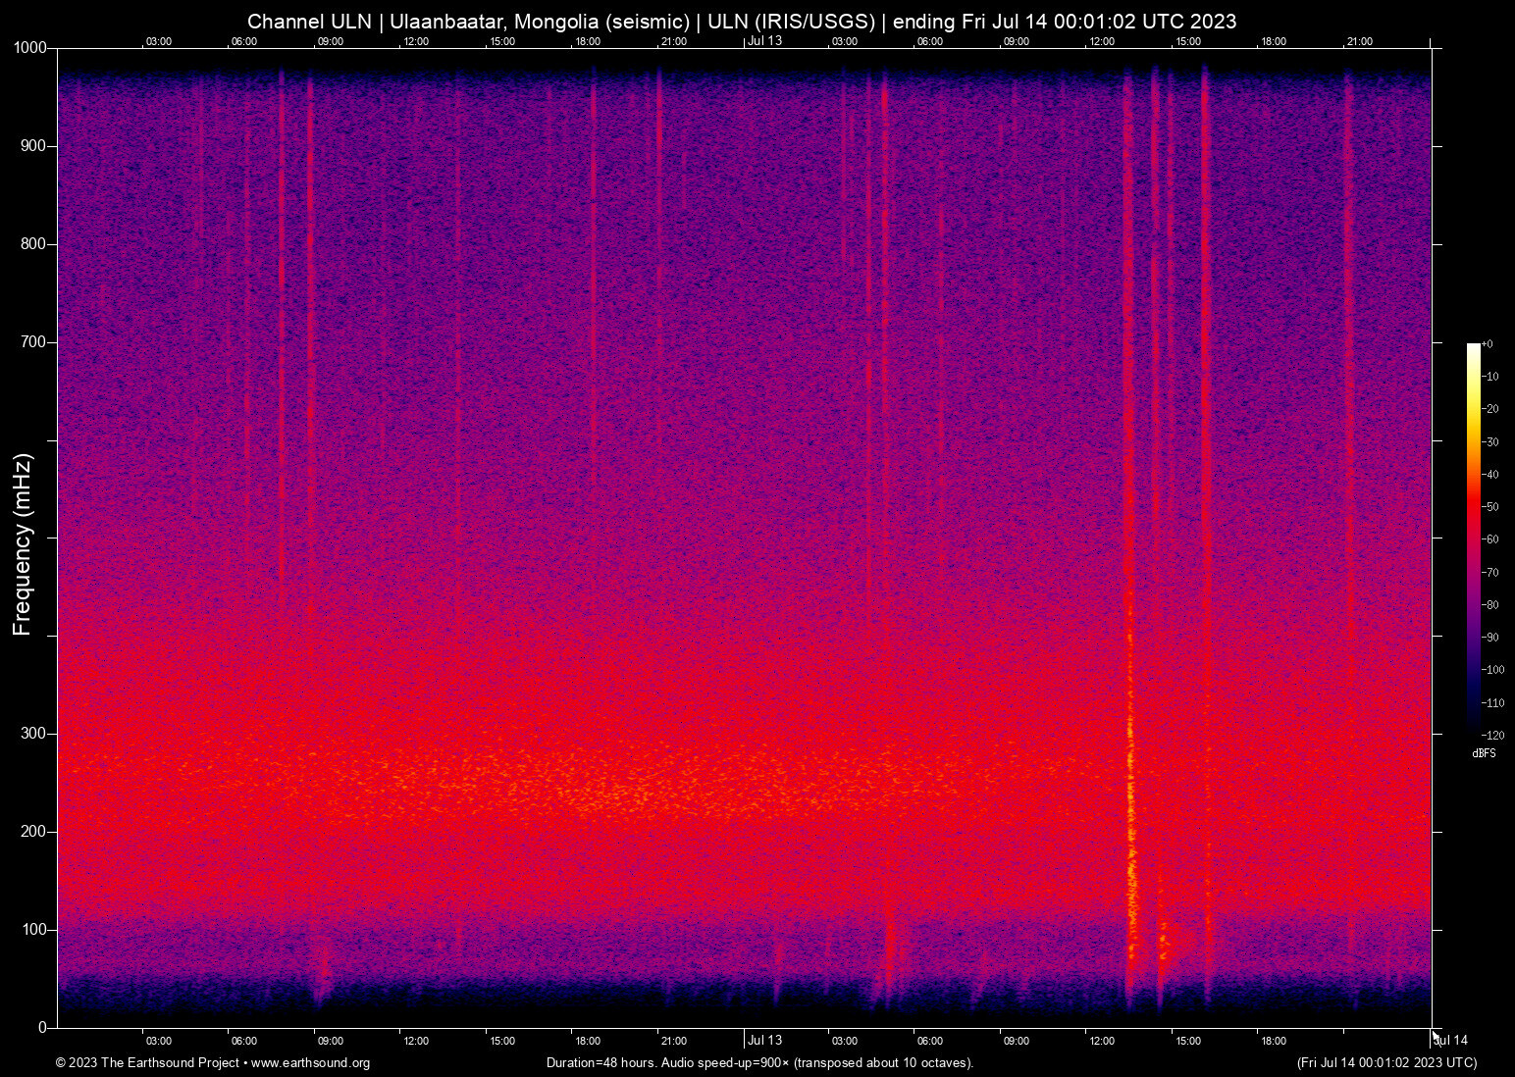Click the 900 frequency tick label
The width and height of the screenshot is (1515, 1077).
[x=31, y=145]
